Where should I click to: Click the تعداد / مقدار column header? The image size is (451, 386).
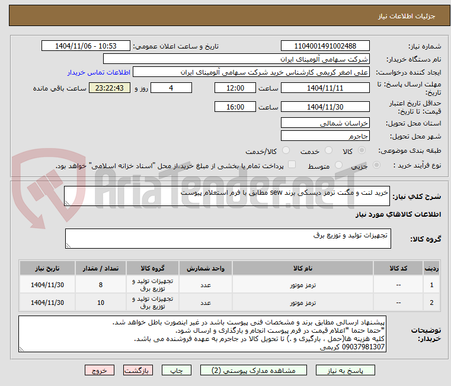click(101, 268)
